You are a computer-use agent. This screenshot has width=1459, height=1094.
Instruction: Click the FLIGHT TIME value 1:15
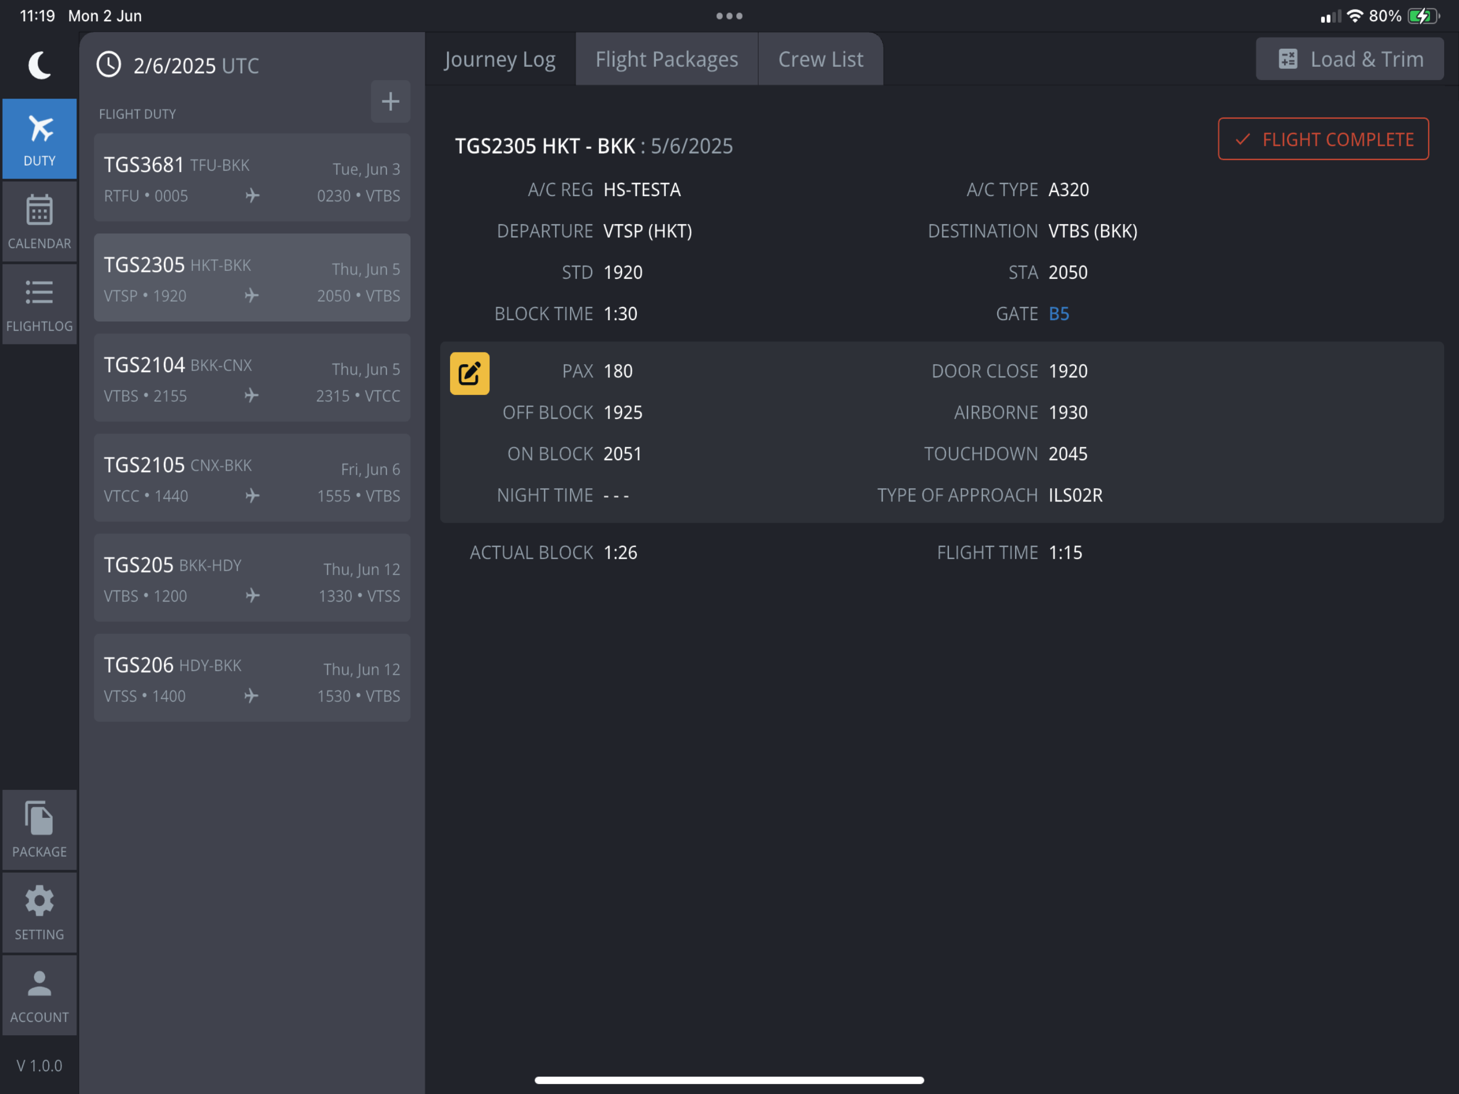[x=1065, y=553]
